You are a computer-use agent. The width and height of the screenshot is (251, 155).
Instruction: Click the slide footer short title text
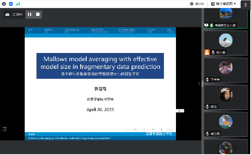click(x=69, y=138)
